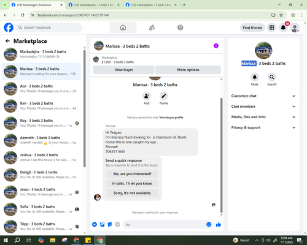307x245 pixels.
Task: Expand the Customize chat section
Action: point(263,96)
